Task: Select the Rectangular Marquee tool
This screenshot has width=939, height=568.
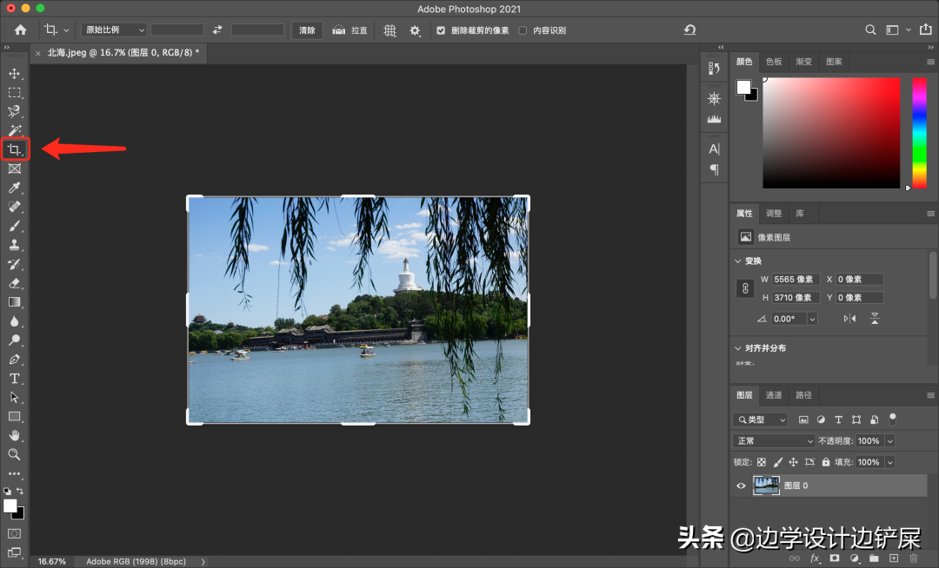Action: pos(15,93)
